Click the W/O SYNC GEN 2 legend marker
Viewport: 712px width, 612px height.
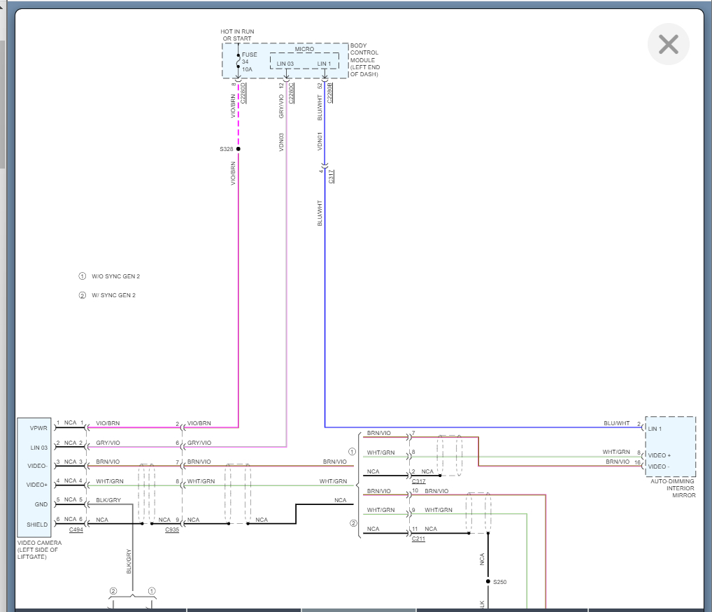pyautogui.click(x=83, y=276)
